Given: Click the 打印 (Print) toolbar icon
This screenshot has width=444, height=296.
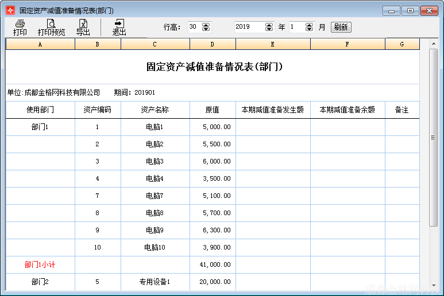Looking at the screenshot, I should [x=20, y=27].
